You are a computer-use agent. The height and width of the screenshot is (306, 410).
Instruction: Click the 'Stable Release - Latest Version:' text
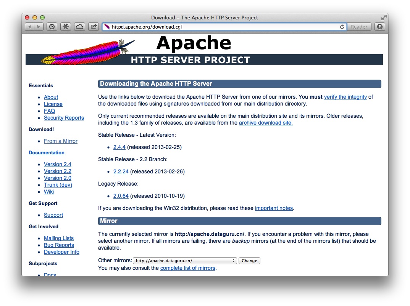(137, 135)
